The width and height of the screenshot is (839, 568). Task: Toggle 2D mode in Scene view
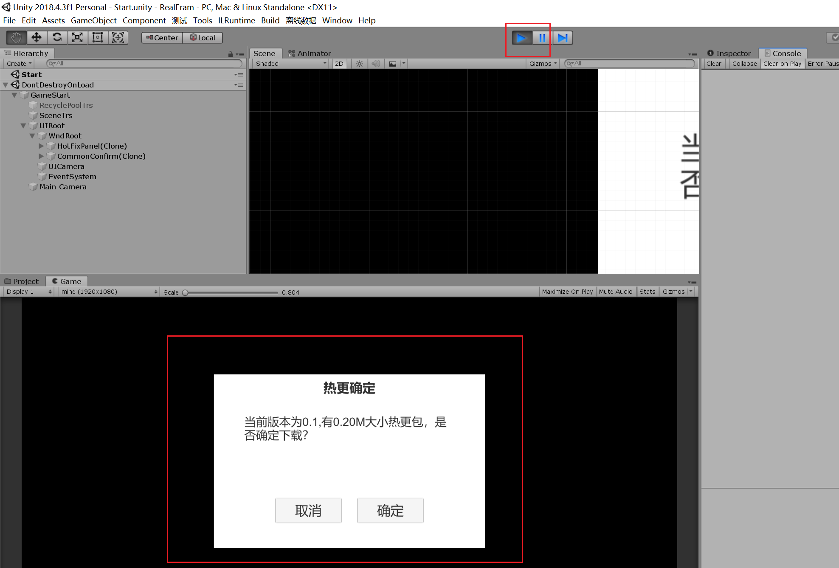[339, 64]
